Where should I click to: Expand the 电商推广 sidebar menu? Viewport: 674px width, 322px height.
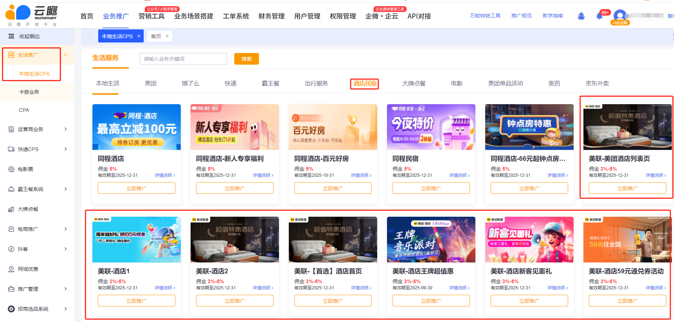[x=66, y=229]
